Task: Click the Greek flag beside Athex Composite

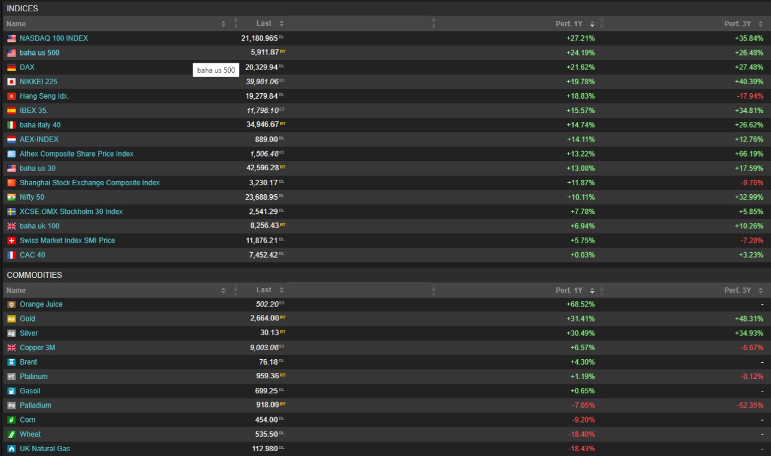Action: [x=11, y=154]
